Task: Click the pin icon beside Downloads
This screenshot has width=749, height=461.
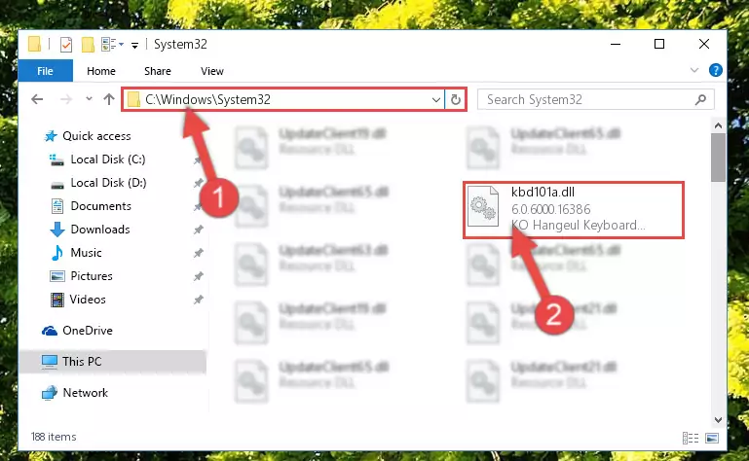Action: tap(199, 230)
